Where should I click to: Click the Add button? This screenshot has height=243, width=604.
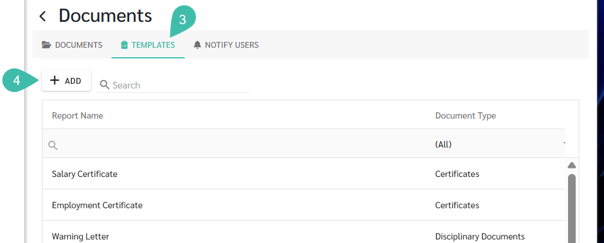coord(66,80)
